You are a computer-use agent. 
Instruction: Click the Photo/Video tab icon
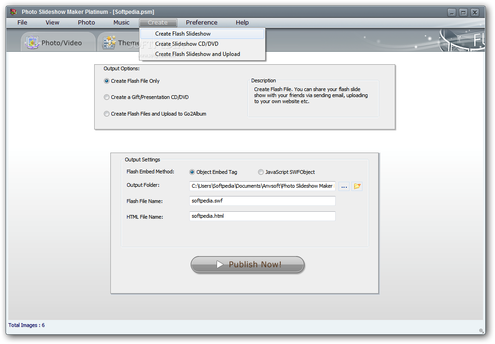click(x=32, y=43)
